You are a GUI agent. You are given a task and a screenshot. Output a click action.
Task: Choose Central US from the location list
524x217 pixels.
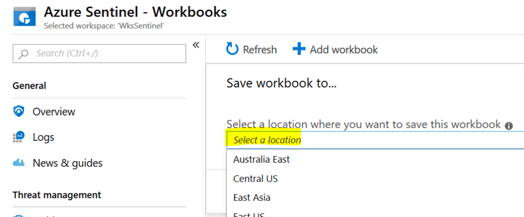click(x=255, y=179)
